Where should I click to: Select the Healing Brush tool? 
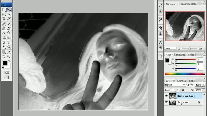4,24
